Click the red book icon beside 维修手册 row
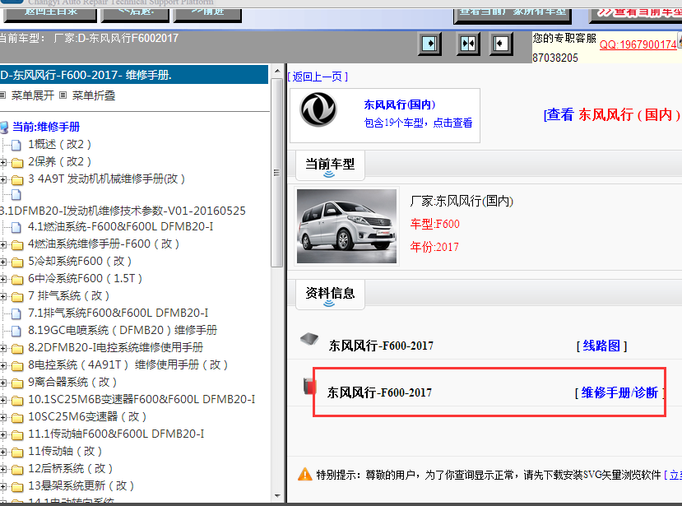 [309, 387]
